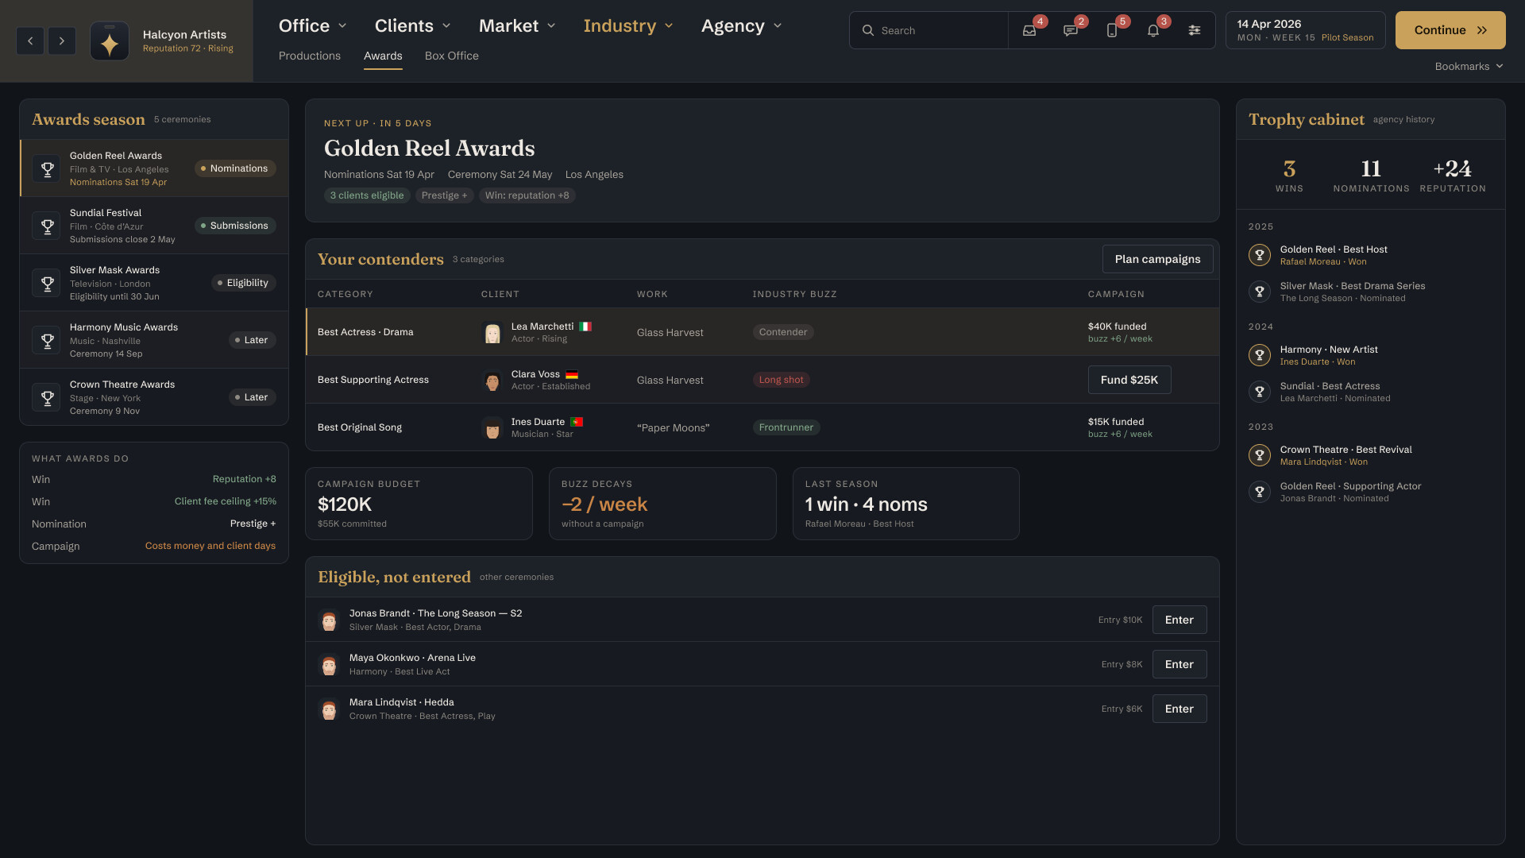
Task: Open the phone icon with 5 alerts
Action: pyautogui.click(x=1112, y=30)
